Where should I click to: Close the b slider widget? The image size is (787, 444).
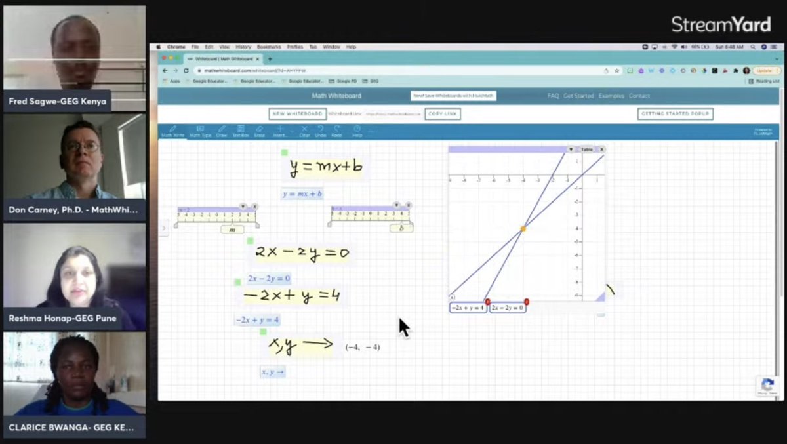point(409,206)
